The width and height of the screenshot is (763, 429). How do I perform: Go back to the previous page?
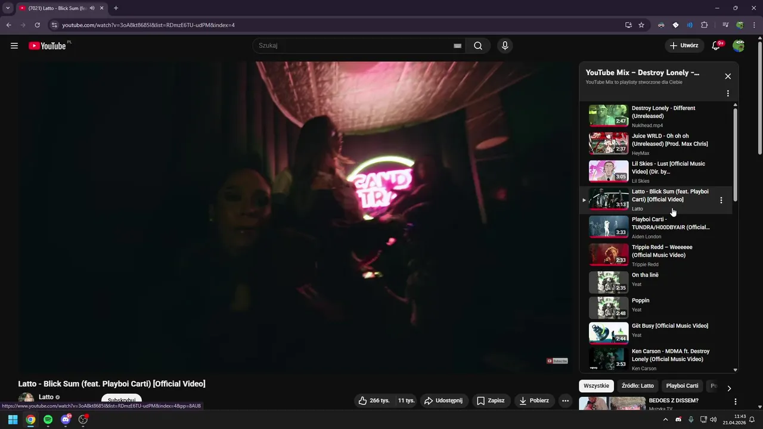coord(9,25)
